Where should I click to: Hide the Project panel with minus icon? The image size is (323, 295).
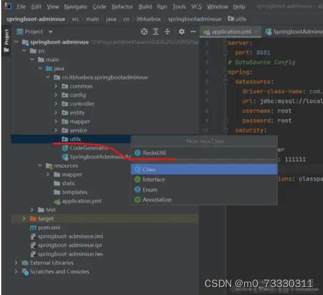[x=193, y=31]
